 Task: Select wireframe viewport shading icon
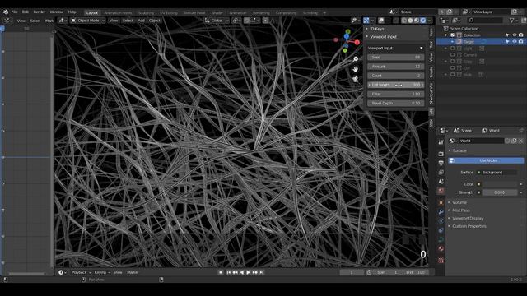[x=404, y=21]
